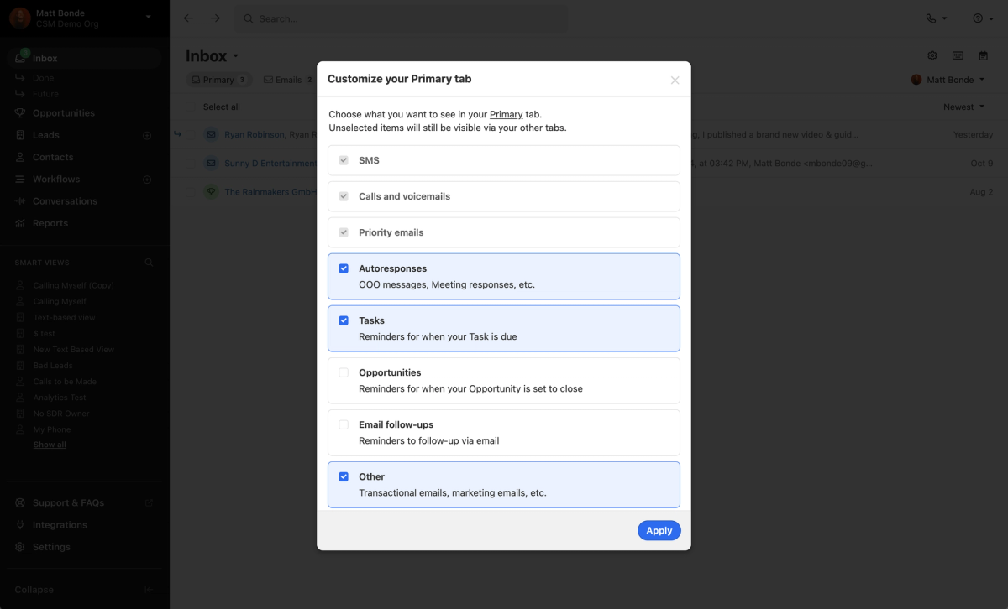
Task: Enable the Email follow-ups checkbox
Action: (x=344, y=424)
